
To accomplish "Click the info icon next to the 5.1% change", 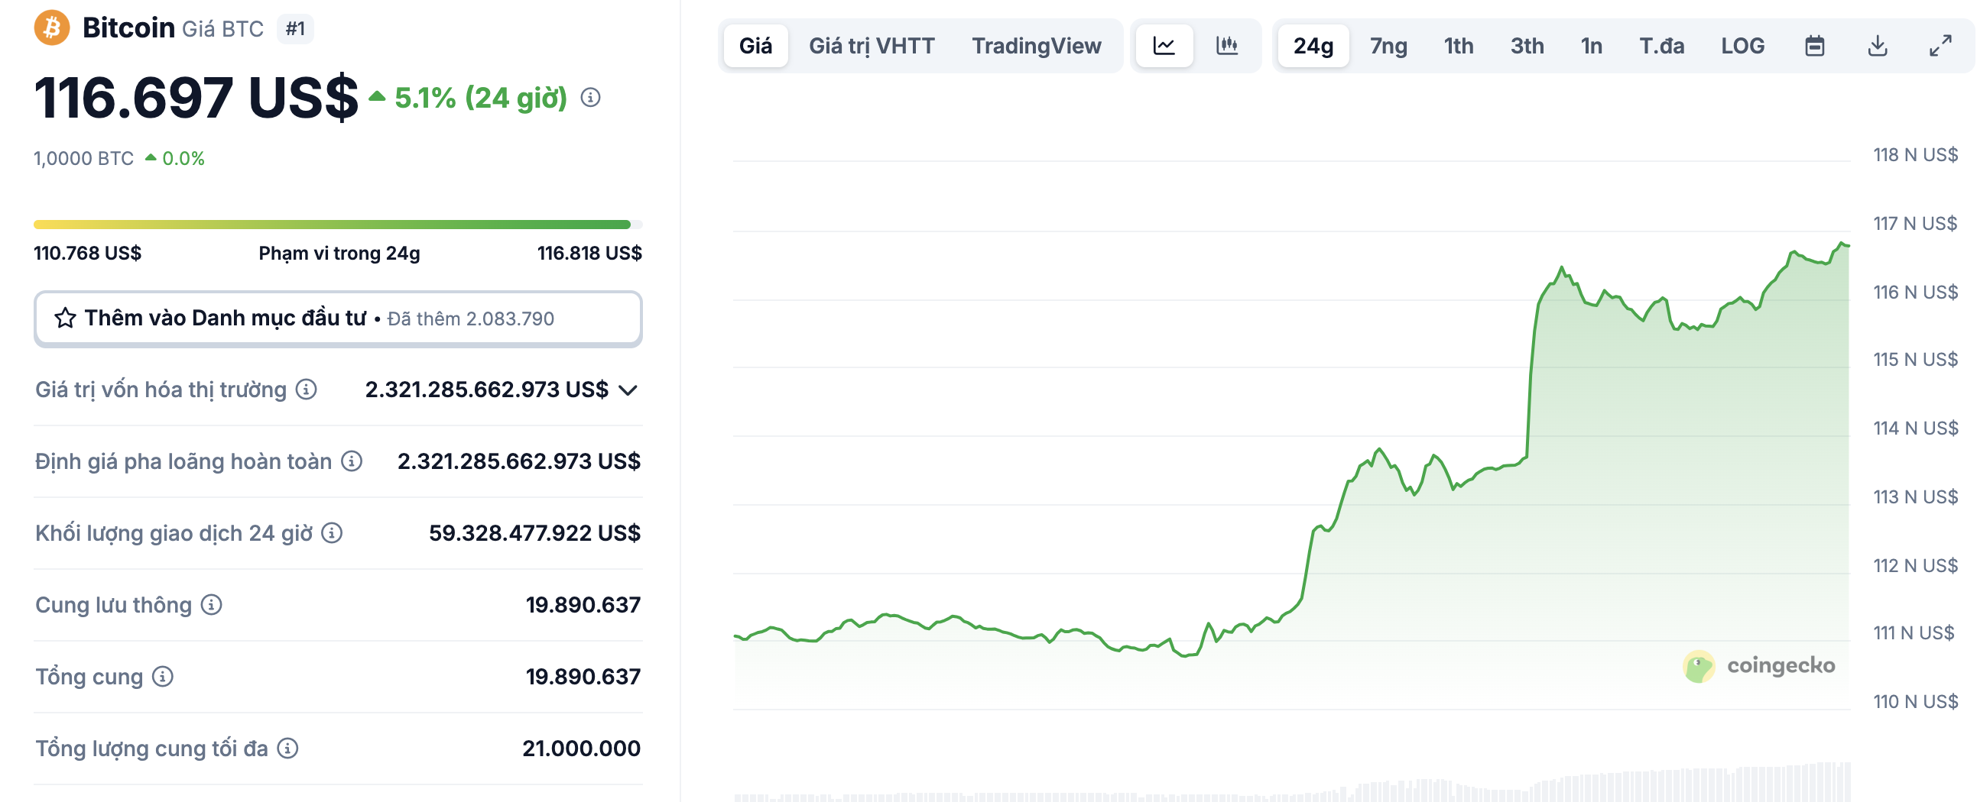I will (589, 97).
